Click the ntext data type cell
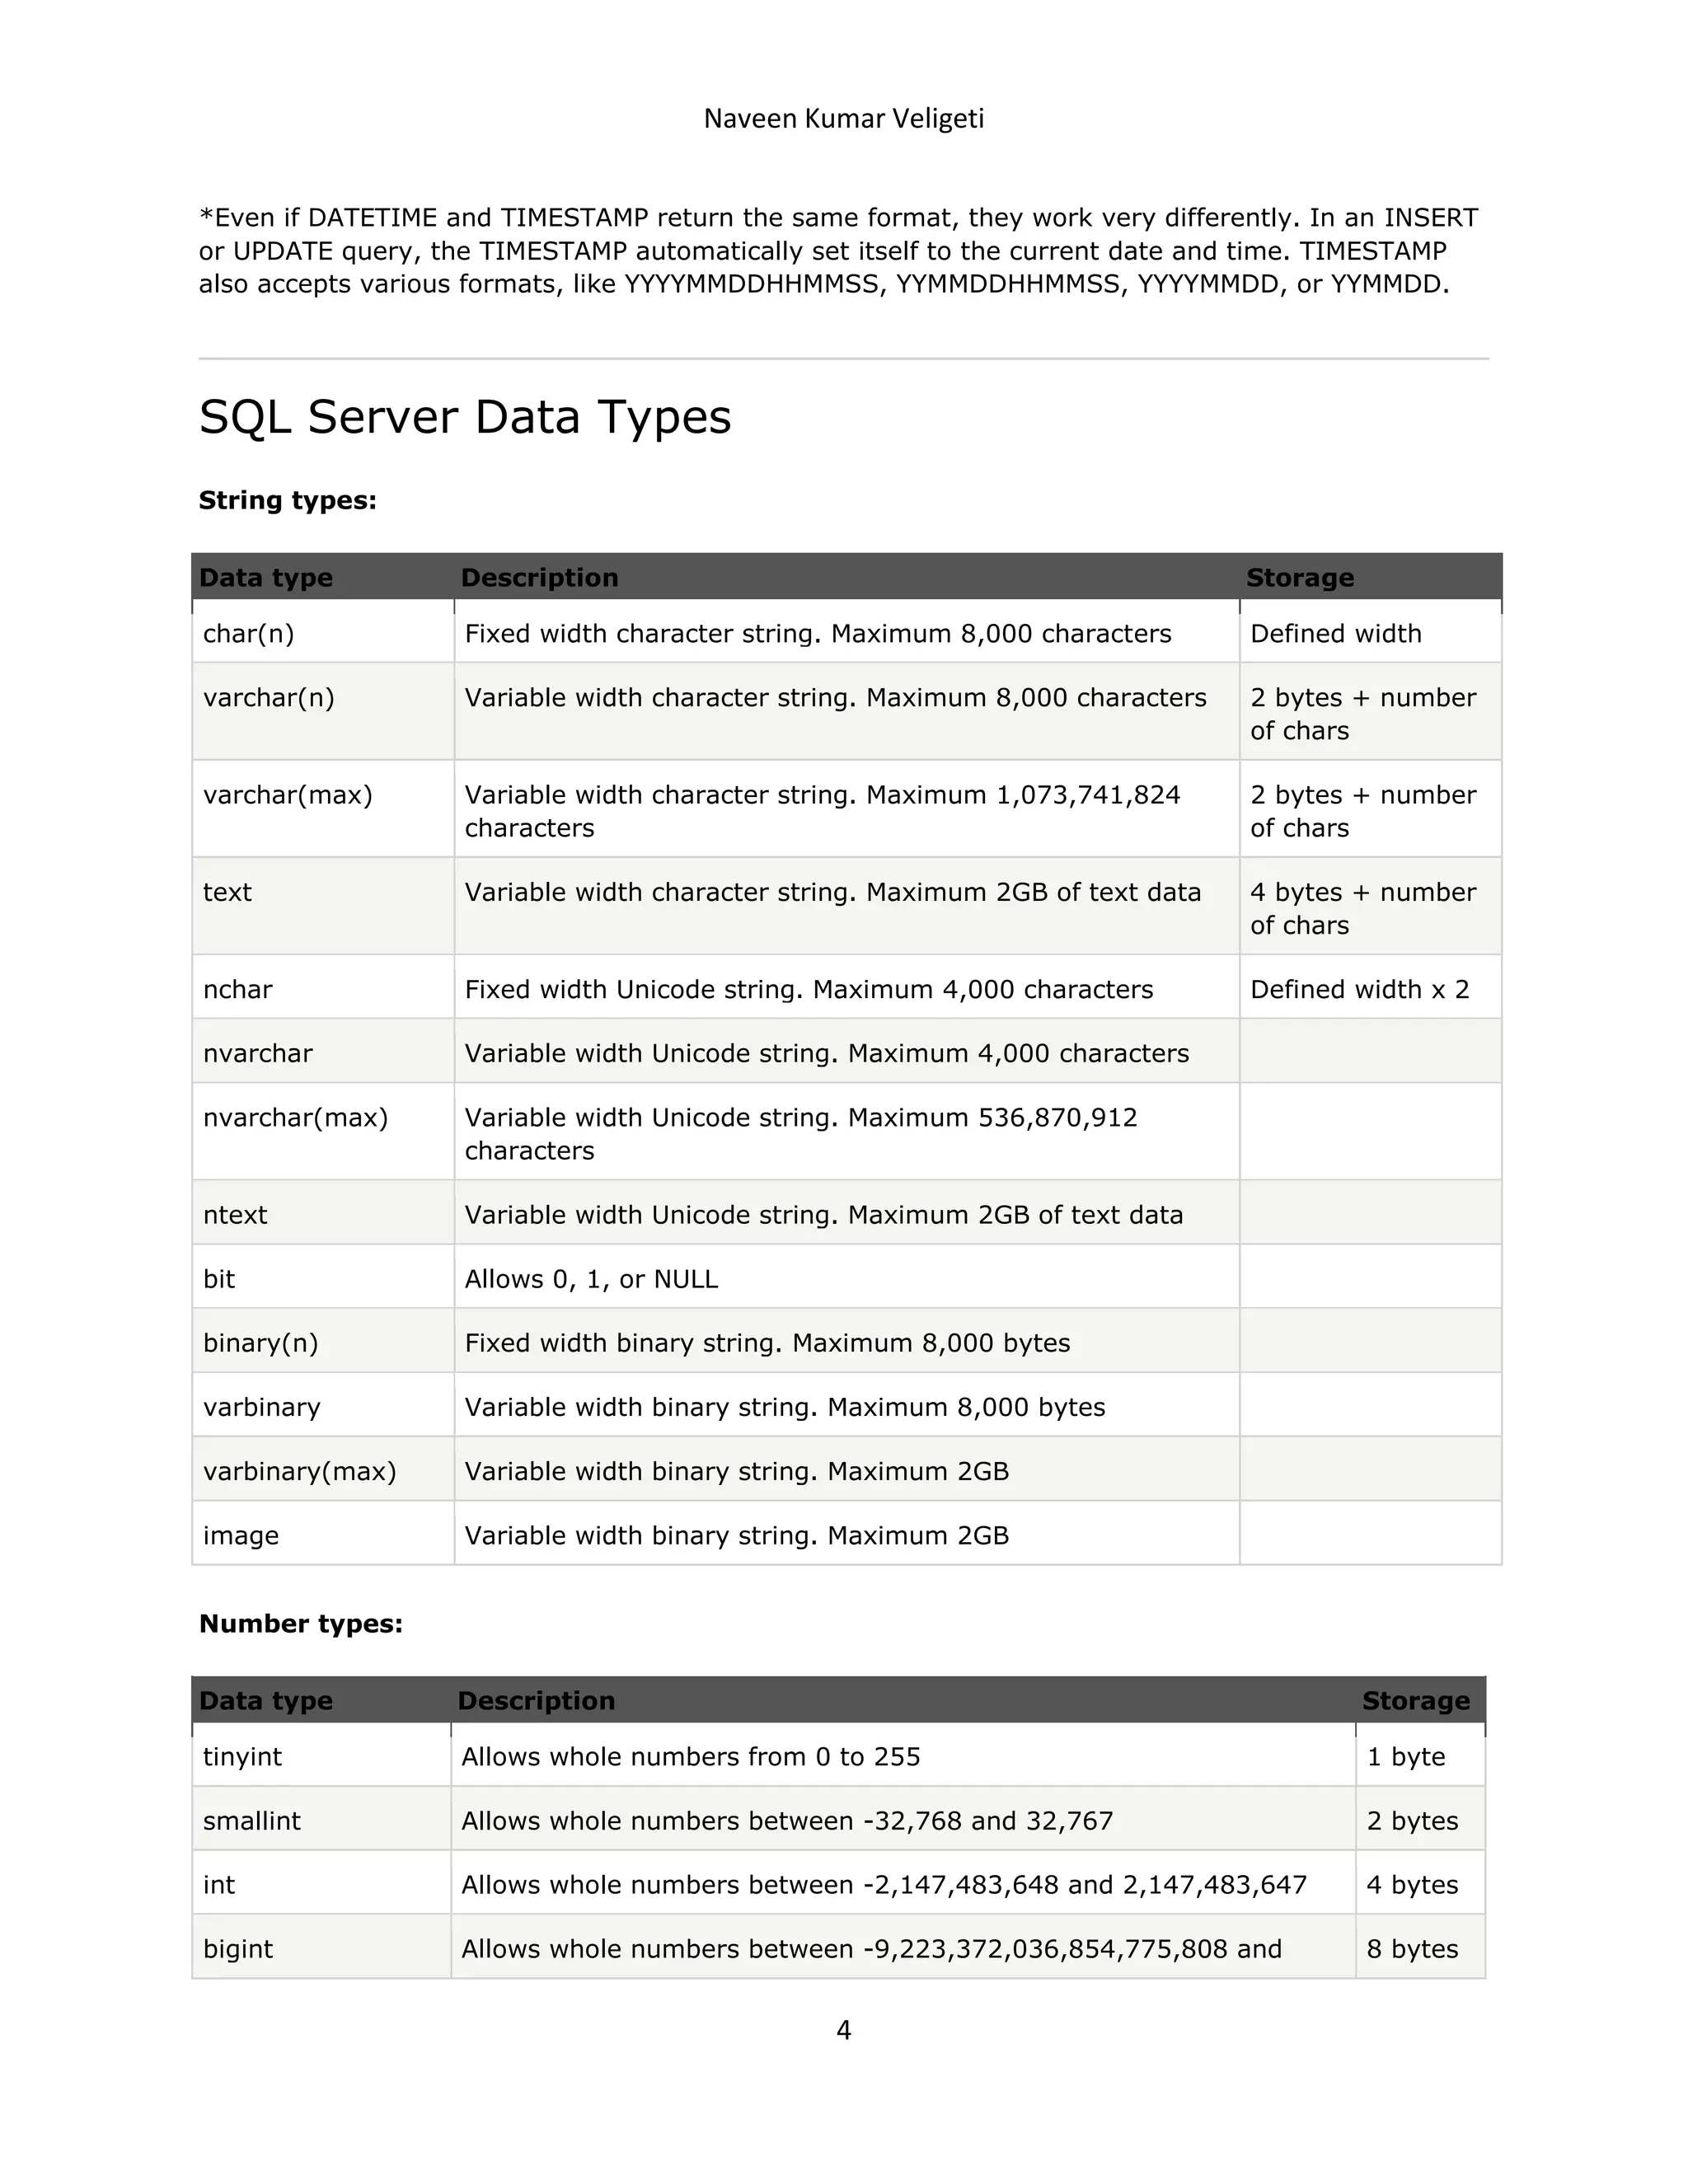The width and height of the screenshot is (1688, 2184). coord(323,1213)
